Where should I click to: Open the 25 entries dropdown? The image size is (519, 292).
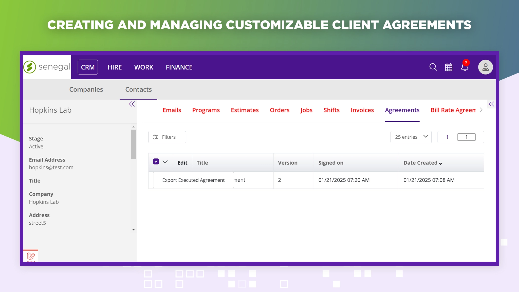click(x=411, y=137)
